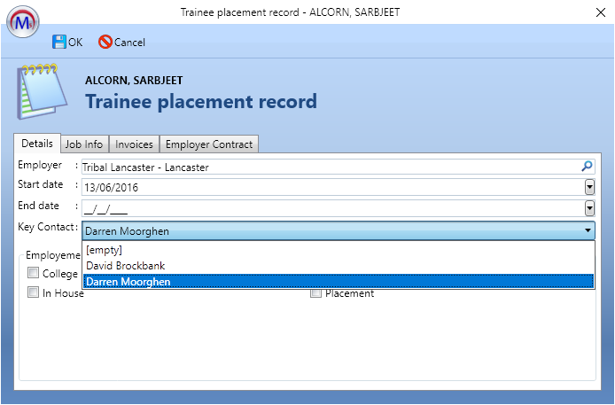
Task: Toggle the Placement checkbox
Action: 315,292
